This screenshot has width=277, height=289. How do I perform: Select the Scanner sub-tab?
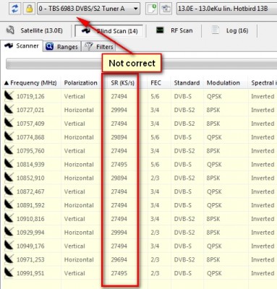pos(22,46)
